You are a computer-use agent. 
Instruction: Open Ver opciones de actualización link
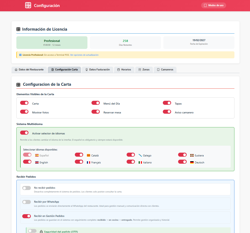(x=84, y=55)
